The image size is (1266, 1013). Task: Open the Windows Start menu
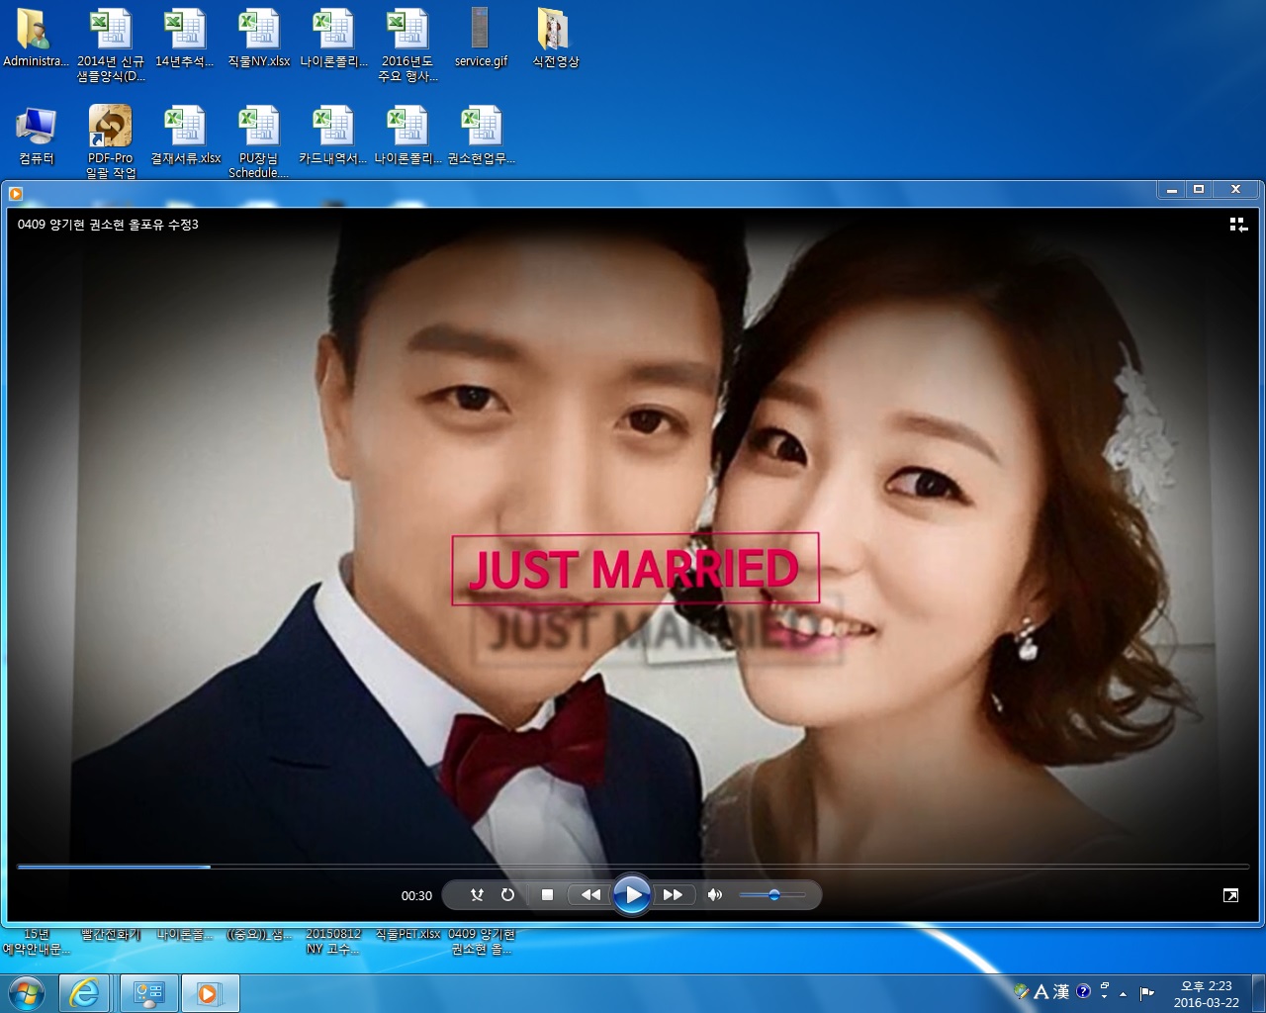click(26, 992)
